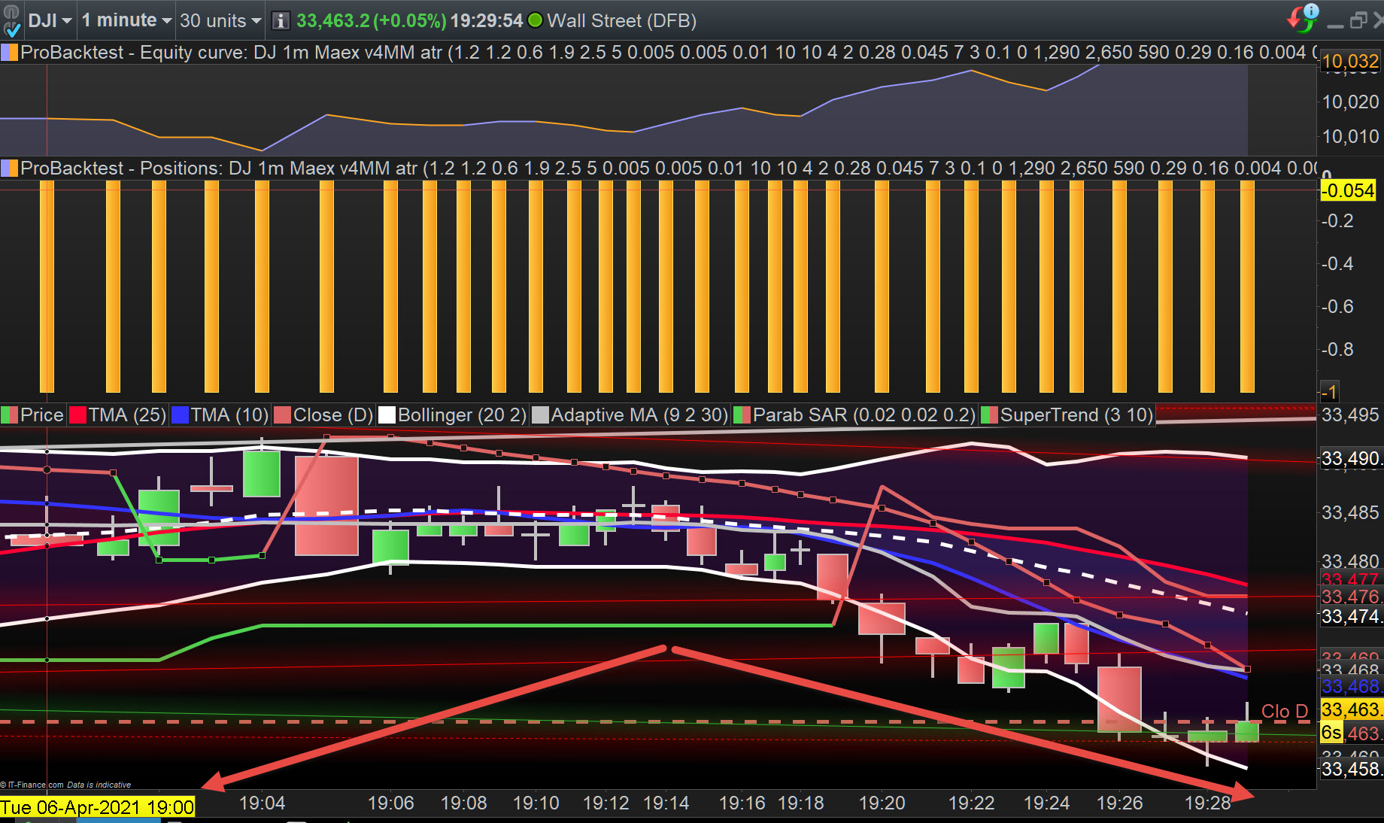Click the 19:04 time axis label
The height and width of the screenshot is (823, 1384).
click(262, 803)
